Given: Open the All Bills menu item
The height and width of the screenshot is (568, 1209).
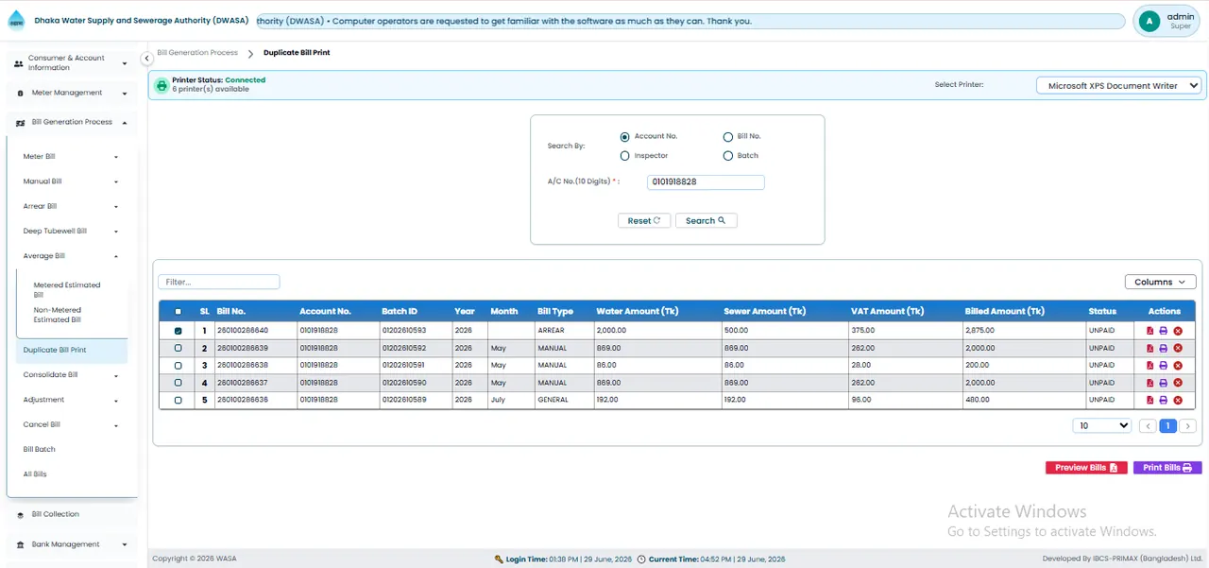Looking at the screenshot, I should [35, 474].
